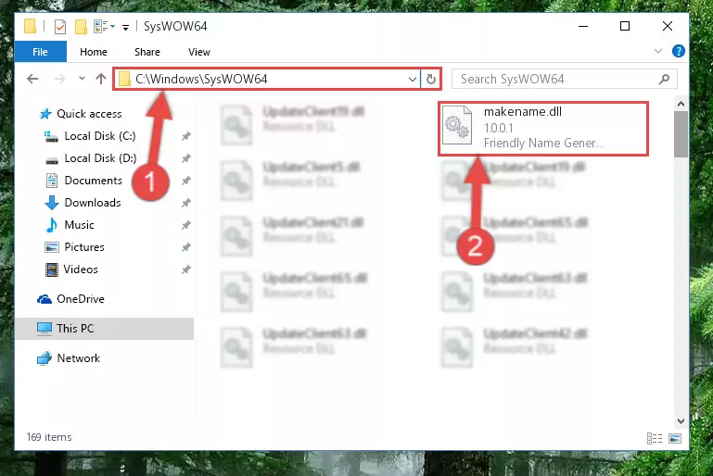Click the makename.dll gear file icon
The image size is (713, 476).
(x=457, y=125)
